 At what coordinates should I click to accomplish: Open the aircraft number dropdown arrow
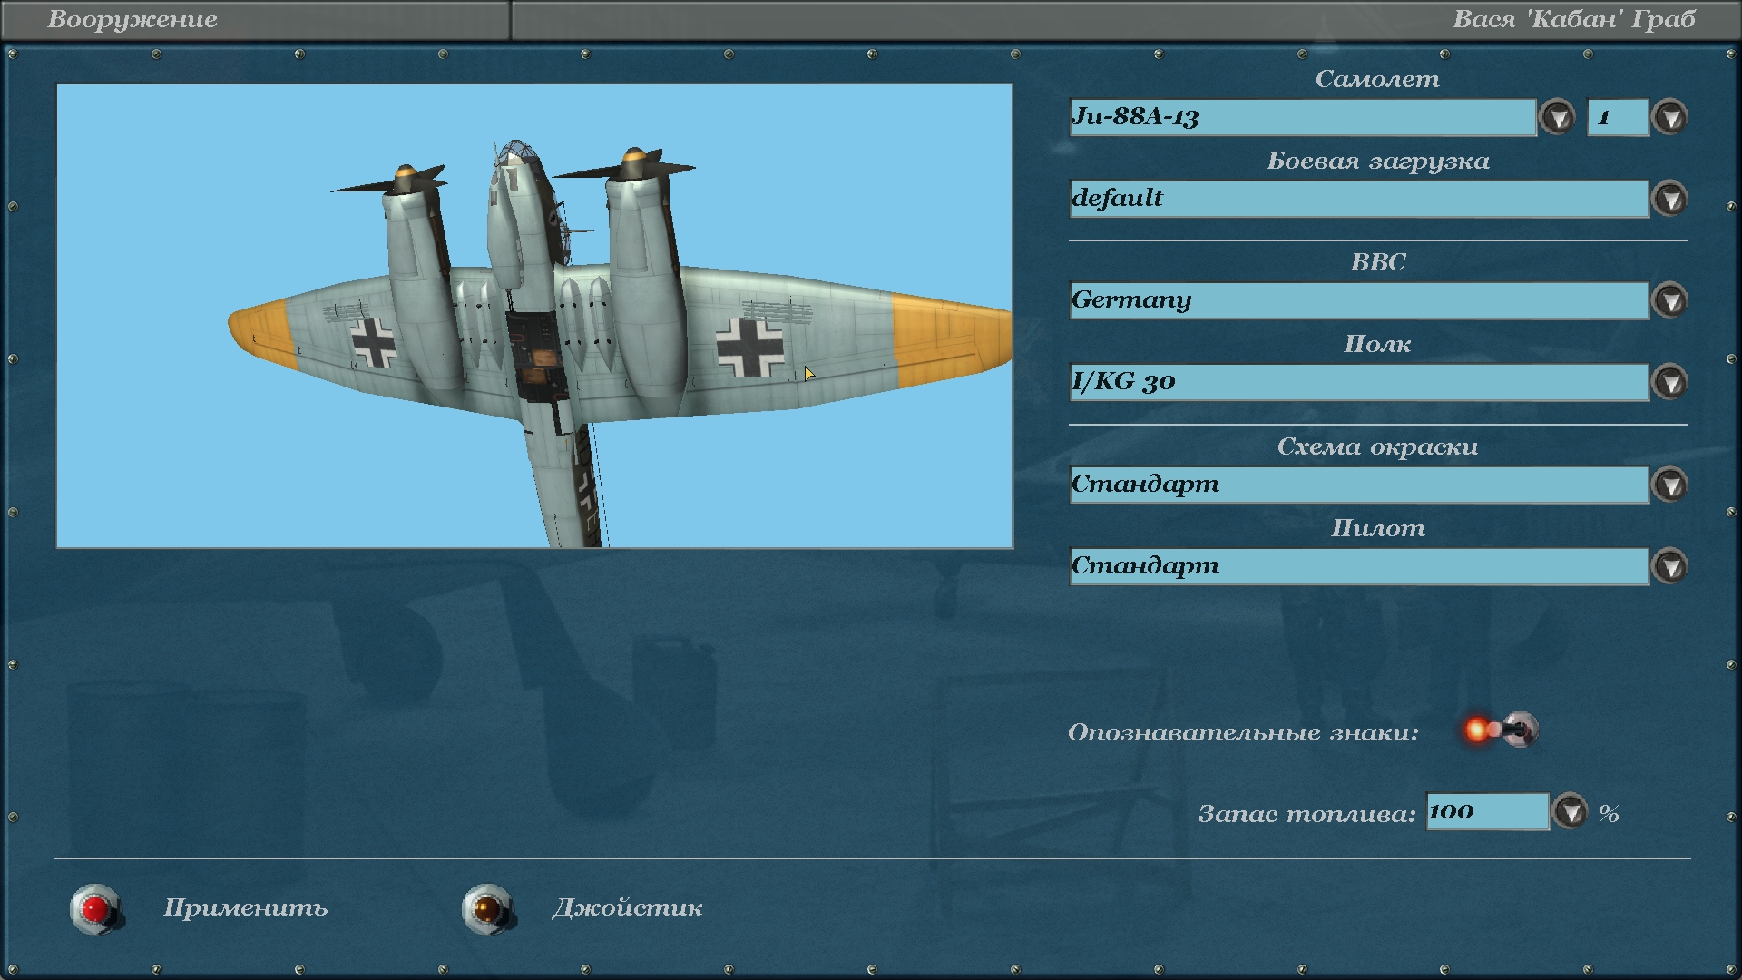tap(1669, 118)
